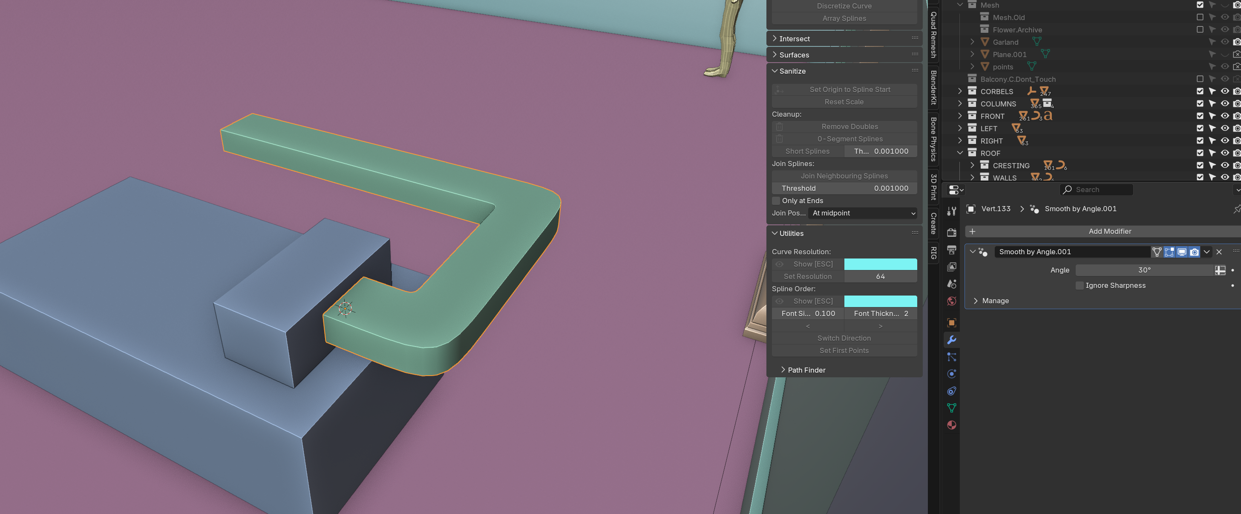The image size is (1241, 514).
Task: Open the Join Position 'At midpoint' dropdown
Action: click(862, 213)
